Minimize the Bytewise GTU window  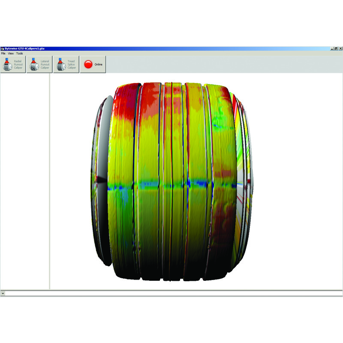coord(331,49)
